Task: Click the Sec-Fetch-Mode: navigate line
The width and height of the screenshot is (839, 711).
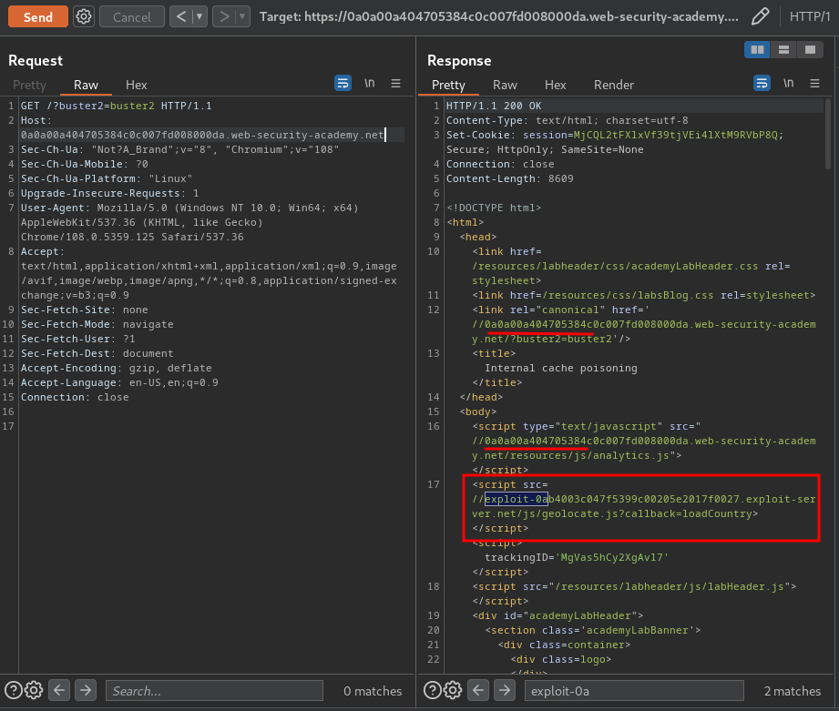Action: click(97, 324)
